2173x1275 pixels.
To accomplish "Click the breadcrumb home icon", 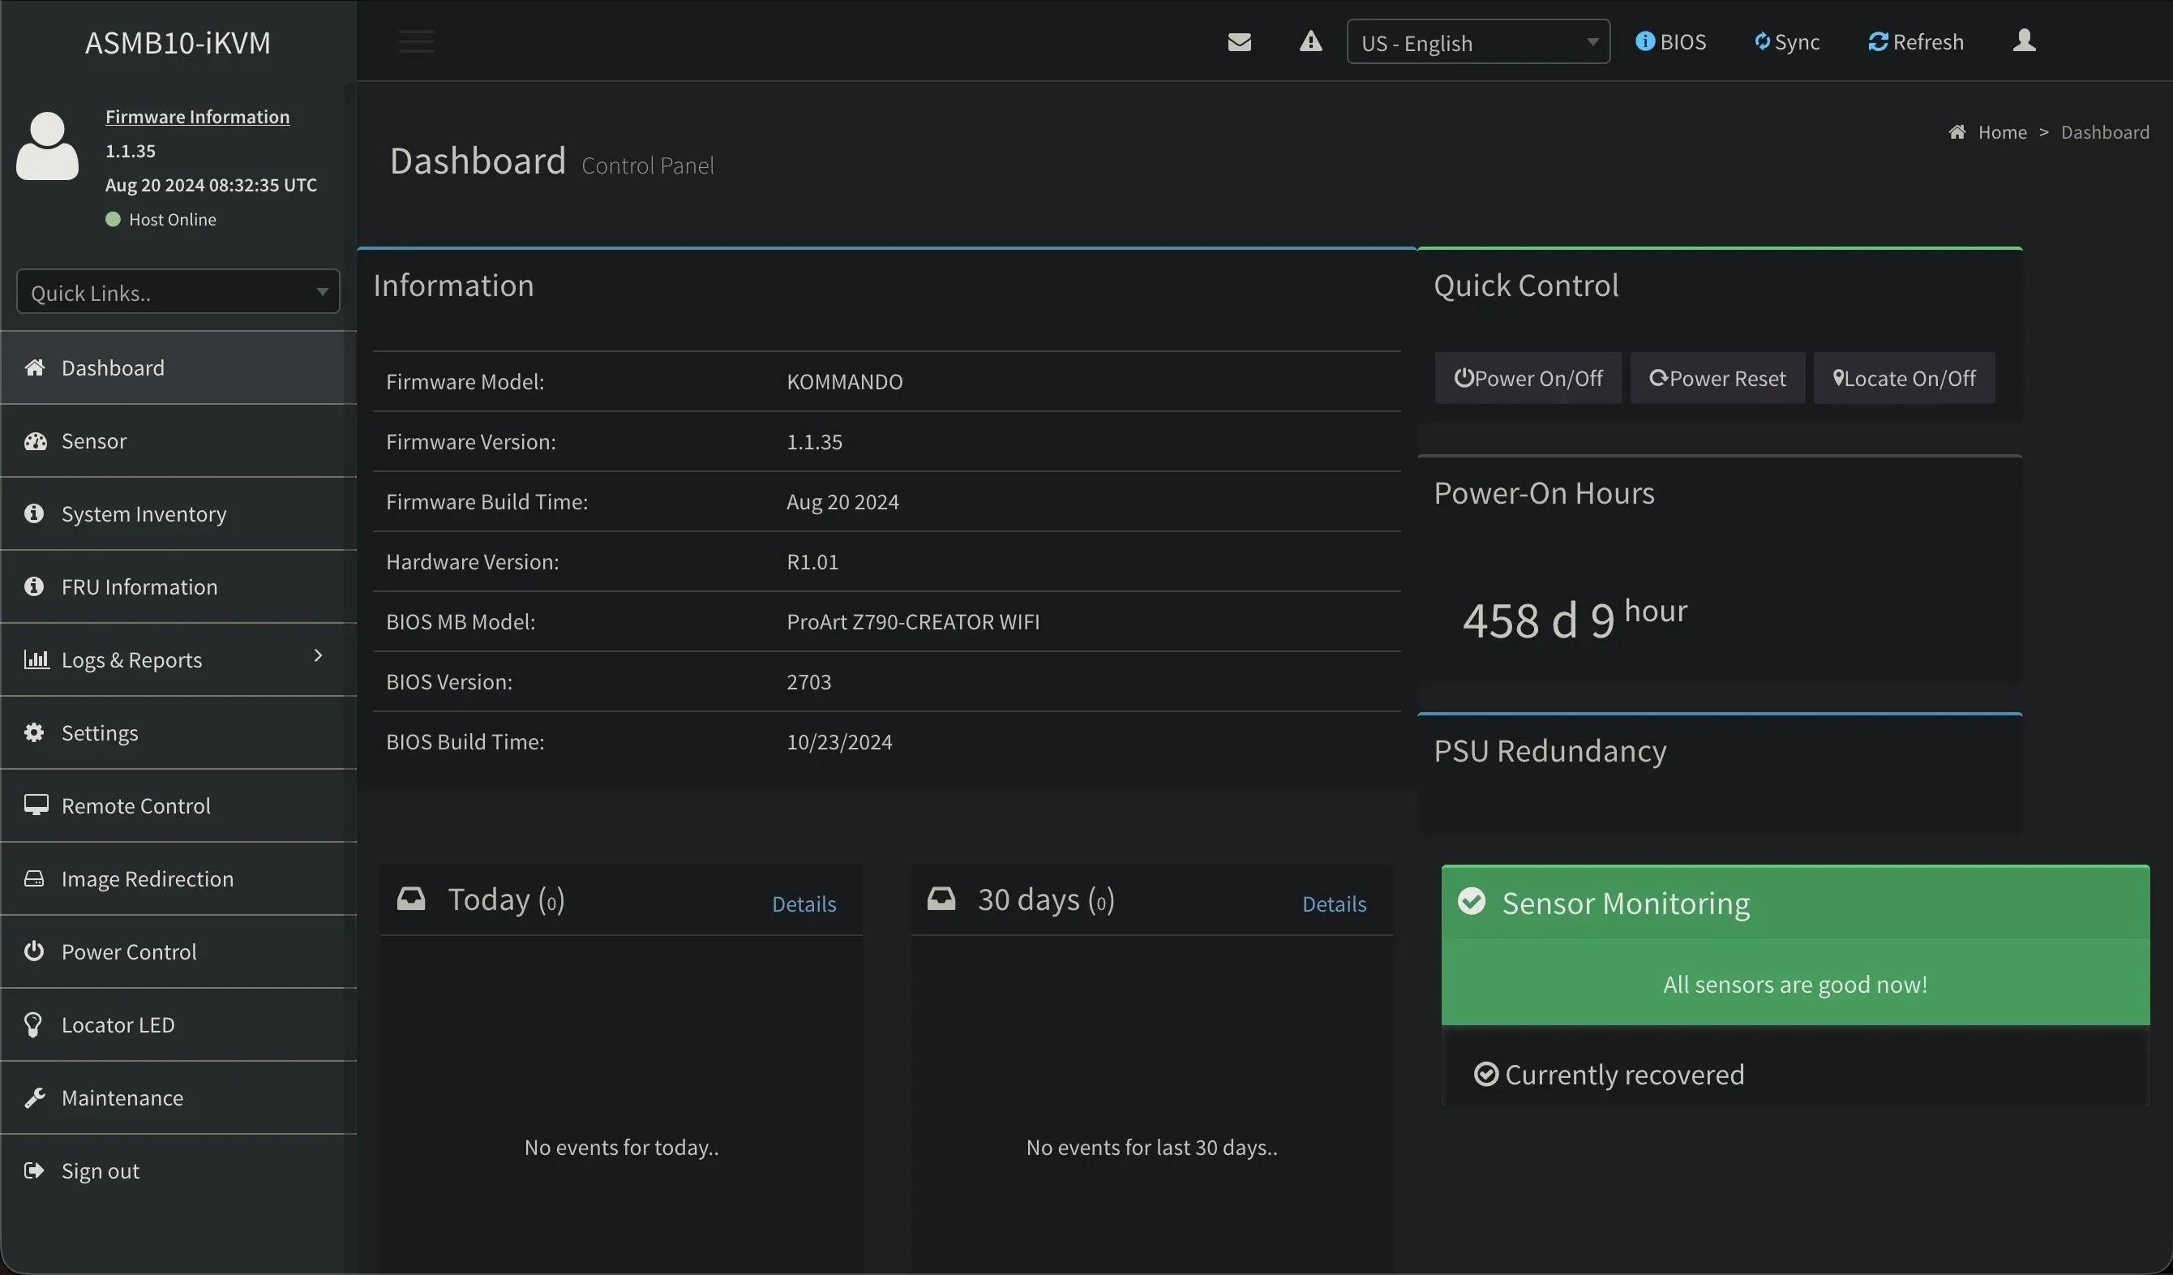I will [1957, 132].
